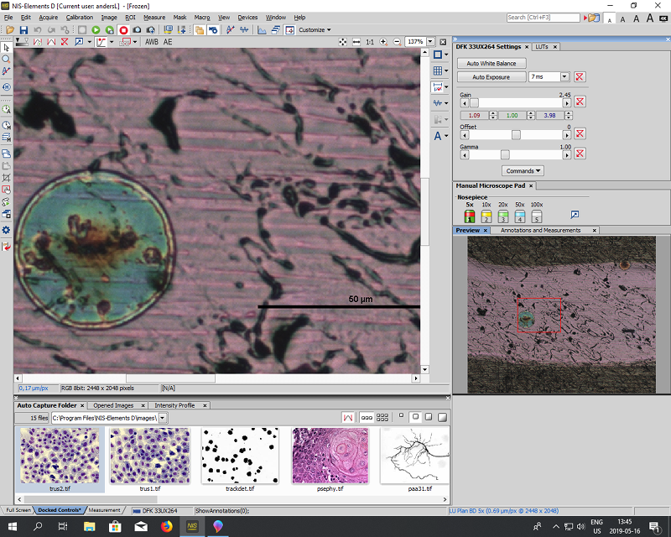Expand the Commands dropdown button
Viewport: 671px width, 537px height.
pyautogui.click(x=522, y=170)
